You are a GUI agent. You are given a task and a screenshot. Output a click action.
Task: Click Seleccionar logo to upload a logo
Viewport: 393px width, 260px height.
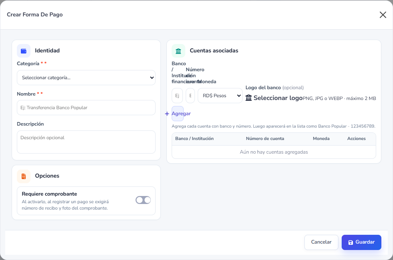click(278, 98)
